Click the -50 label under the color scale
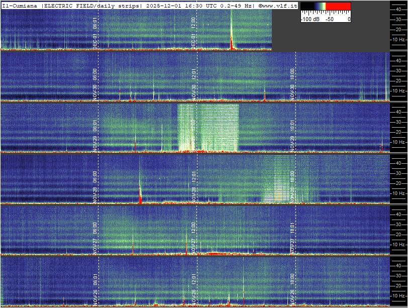Image resolution: width=408 pixels, height=308 pixels. (330, 19)
